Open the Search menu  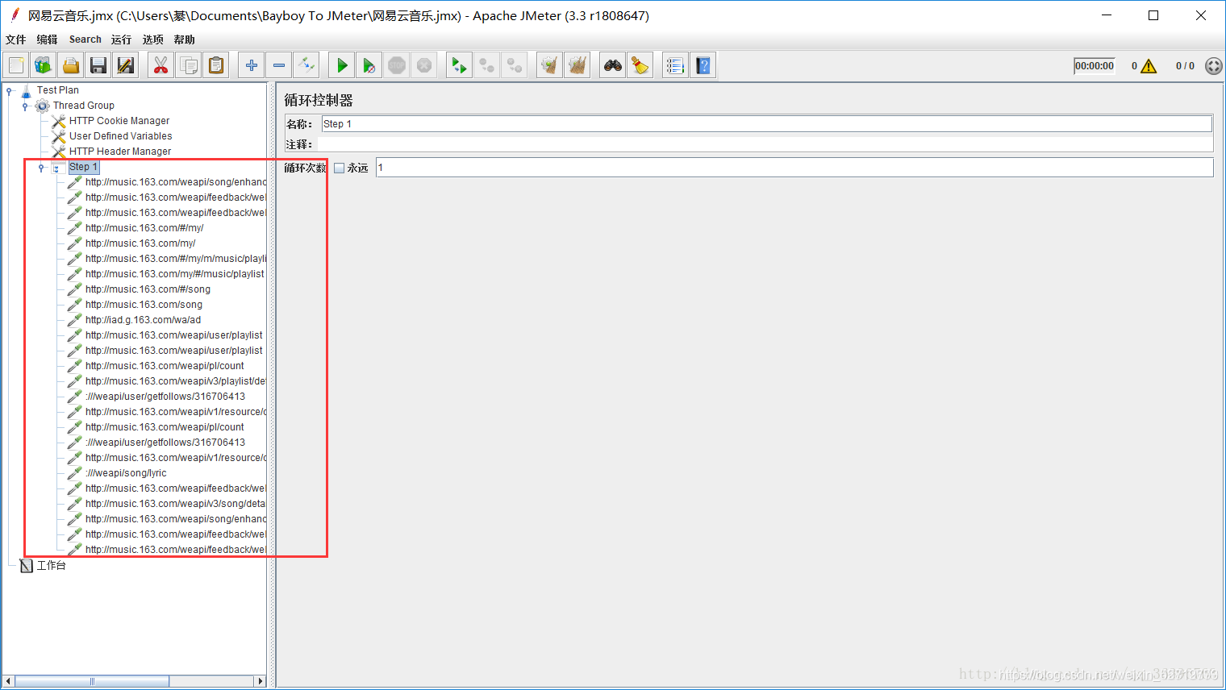[85, 39]
